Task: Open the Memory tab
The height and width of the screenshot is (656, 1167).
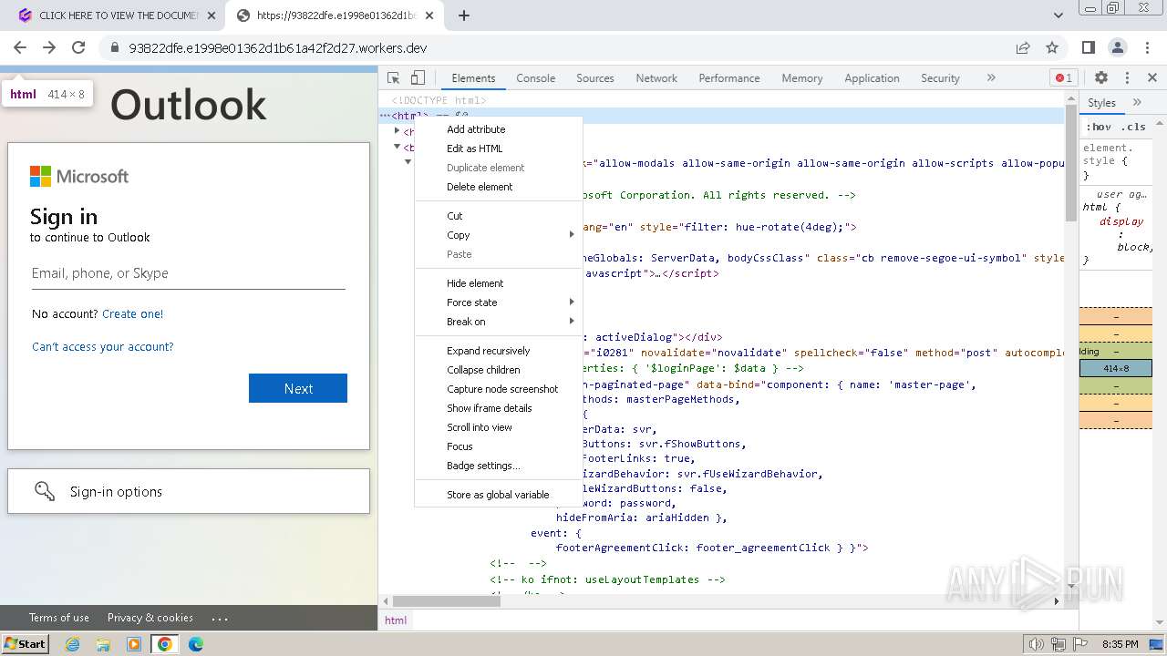Action: [801, 78]
